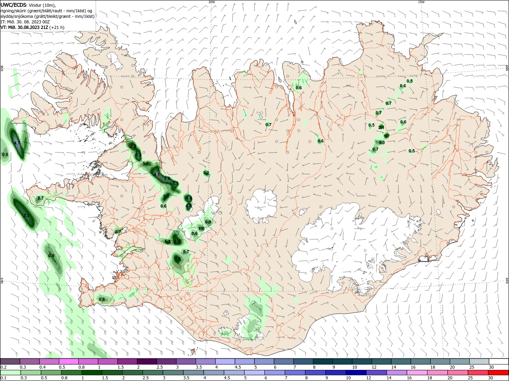509x381 pixels.
Task: Pick the light pink 16–18 swatch in lower legend
Action: point(417,373)
